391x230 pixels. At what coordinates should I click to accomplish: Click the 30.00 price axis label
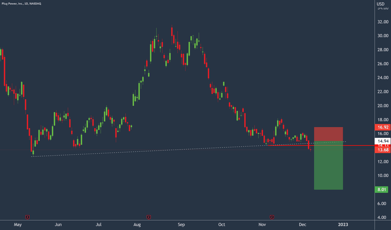click(x=383, y=36)
